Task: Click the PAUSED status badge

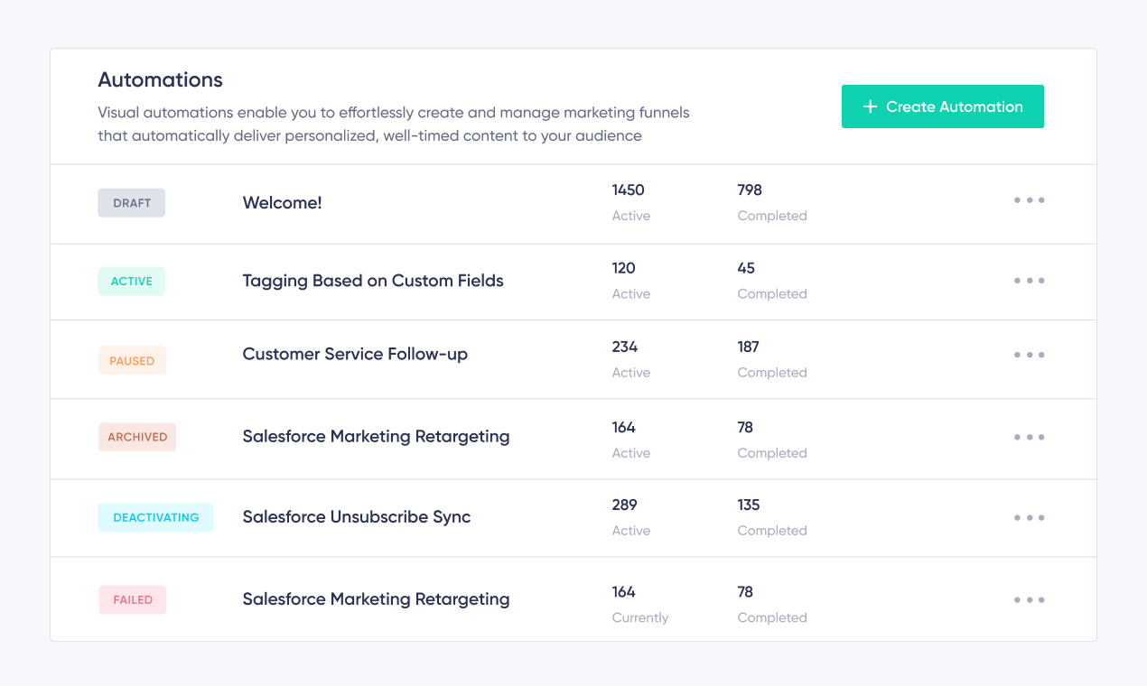Action: [132, 360]
